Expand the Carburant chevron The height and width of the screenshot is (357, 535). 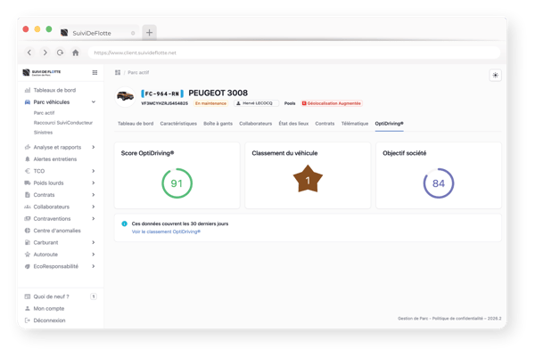point(94,242)
